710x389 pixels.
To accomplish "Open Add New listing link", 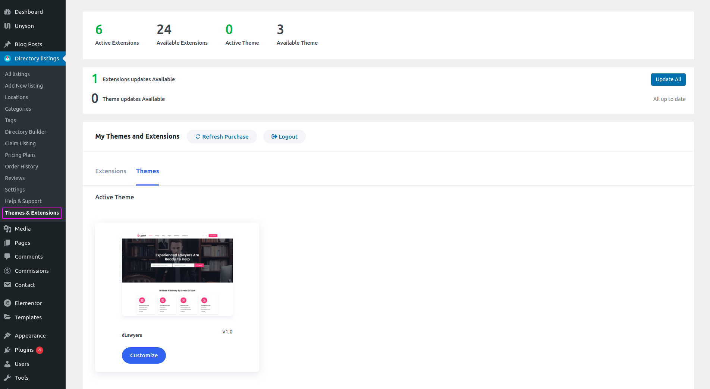I will (x=24, y=86).
